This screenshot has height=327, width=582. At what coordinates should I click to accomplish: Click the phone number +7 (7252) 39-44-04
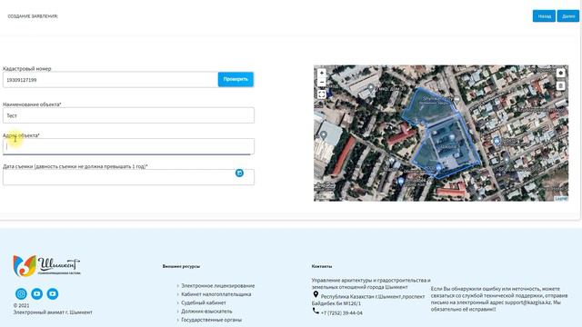tap(342, 313)
